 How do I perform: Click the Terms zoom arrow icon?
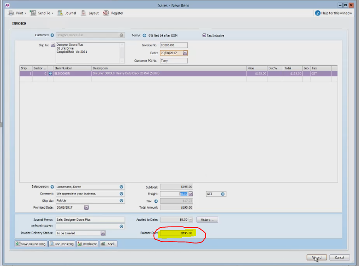point(144,35)
